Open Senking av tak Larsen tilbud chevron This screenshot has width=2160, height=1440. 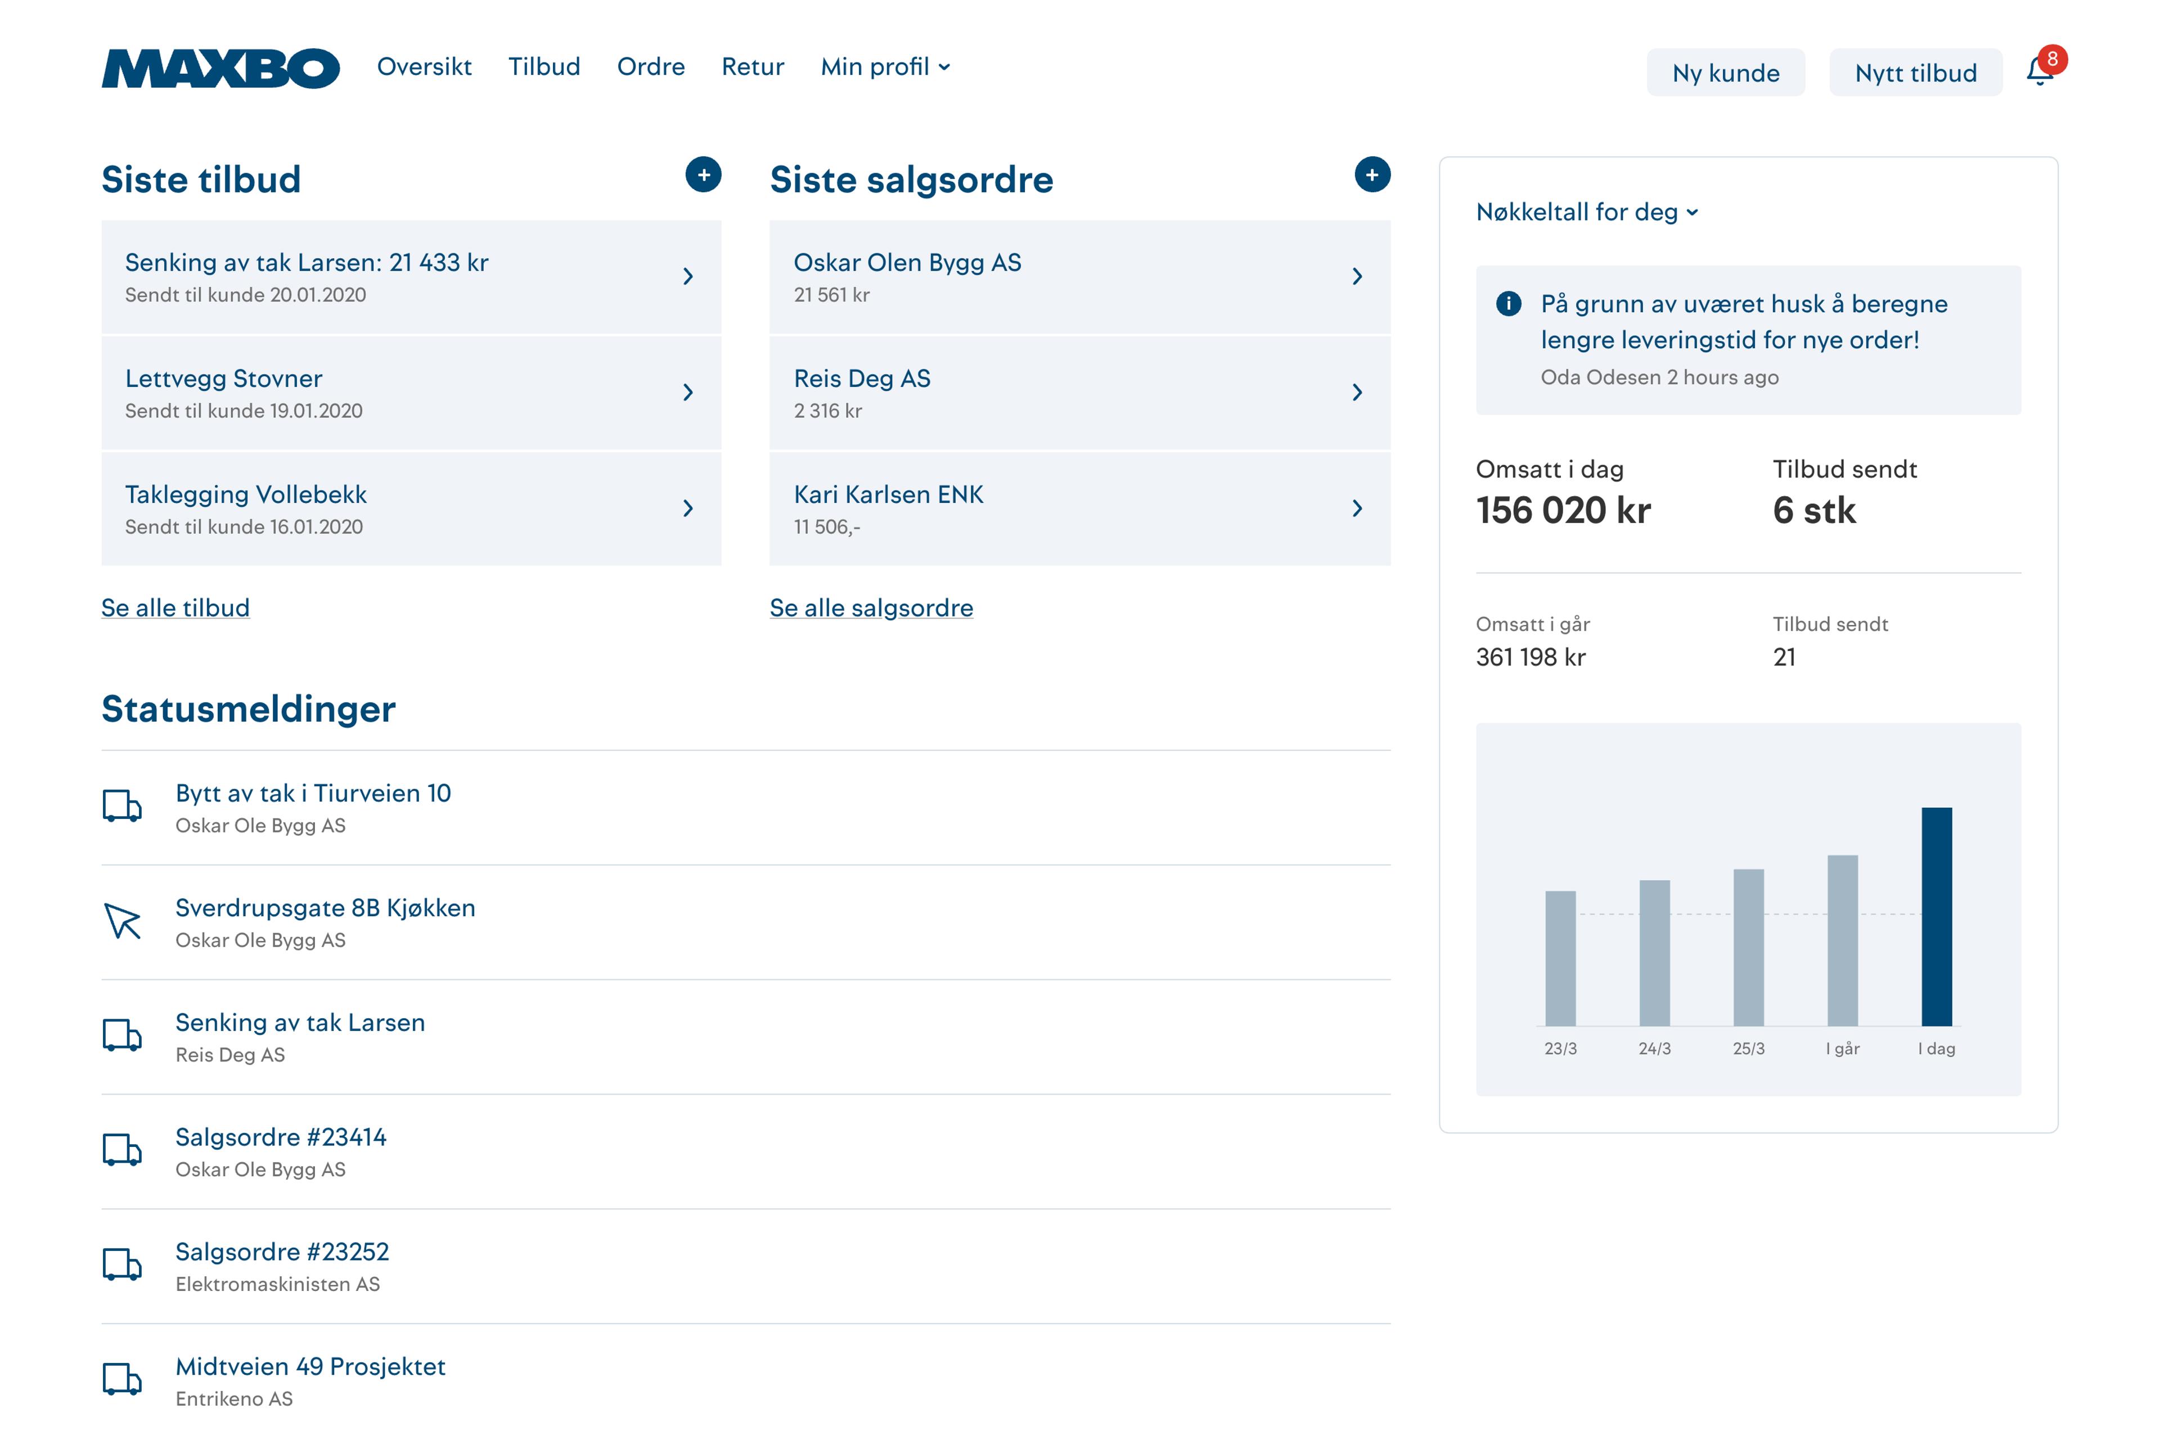click(688, 276)
